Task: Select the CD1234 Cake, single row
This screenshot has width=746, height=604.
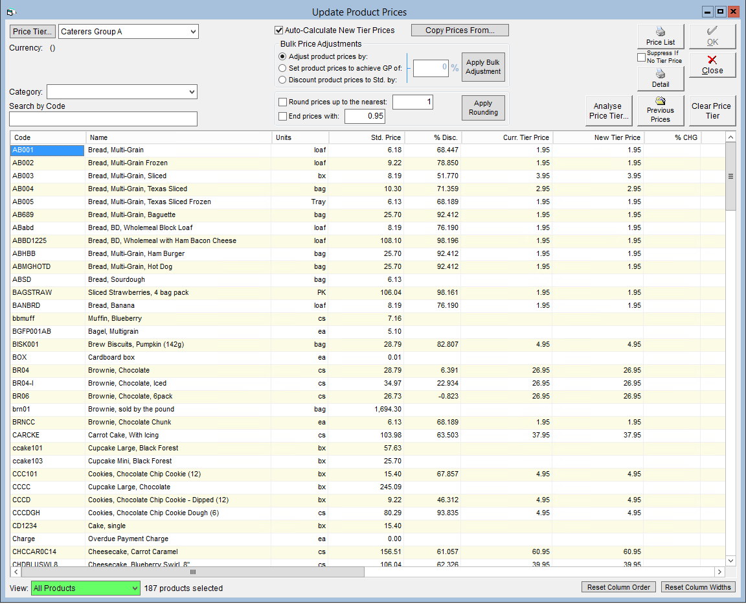Action: click(368, 526)
